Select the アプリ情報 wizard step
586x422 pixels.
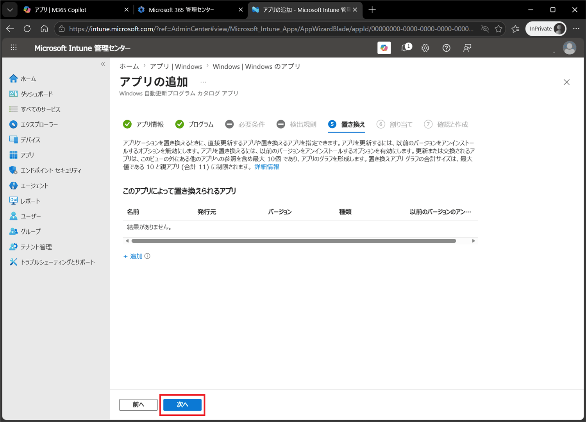143,124
